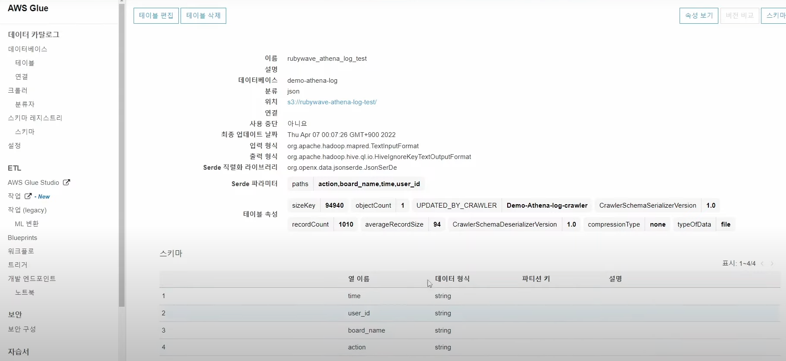Open 보안 구성 in sidebar

22,329
